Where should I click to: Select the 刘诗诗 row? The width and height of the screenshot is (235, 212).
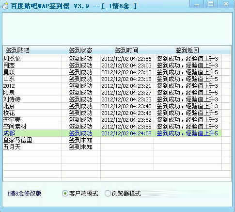112,99
